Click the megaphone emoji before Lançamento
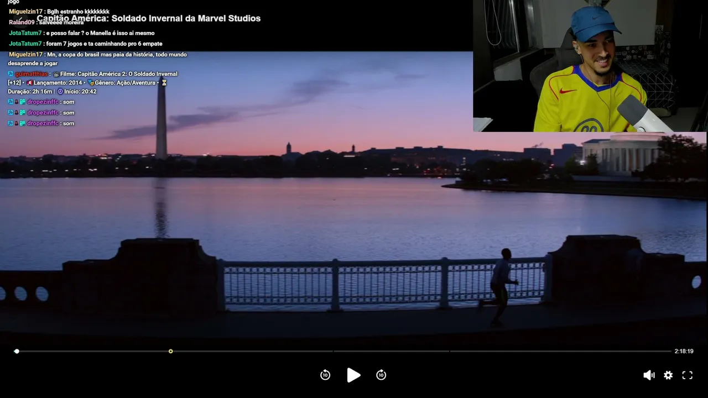Screen dimensions: 708x398 (30, 83)
